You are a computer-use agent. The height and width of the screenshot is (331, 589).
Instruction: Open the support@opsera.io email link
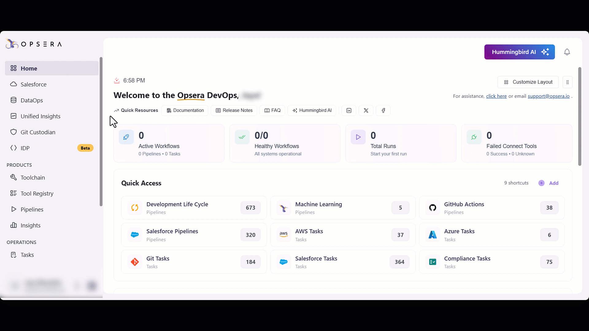pyautogui.click(x=549, y=96)
